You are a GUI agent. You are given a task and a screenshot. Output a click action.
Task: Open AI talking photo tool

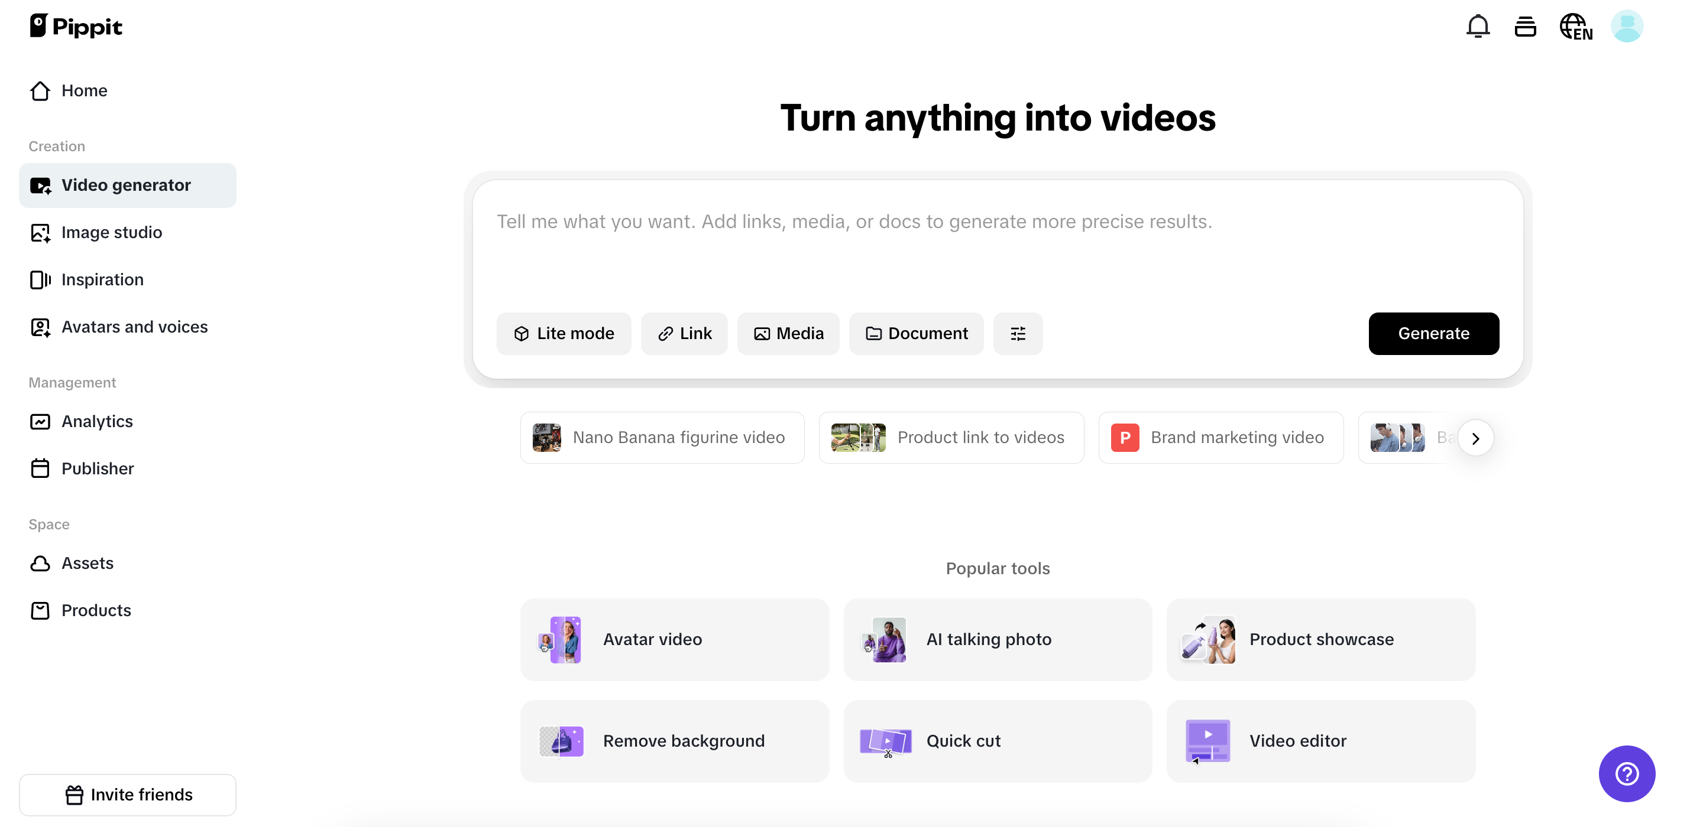(998, 639)
